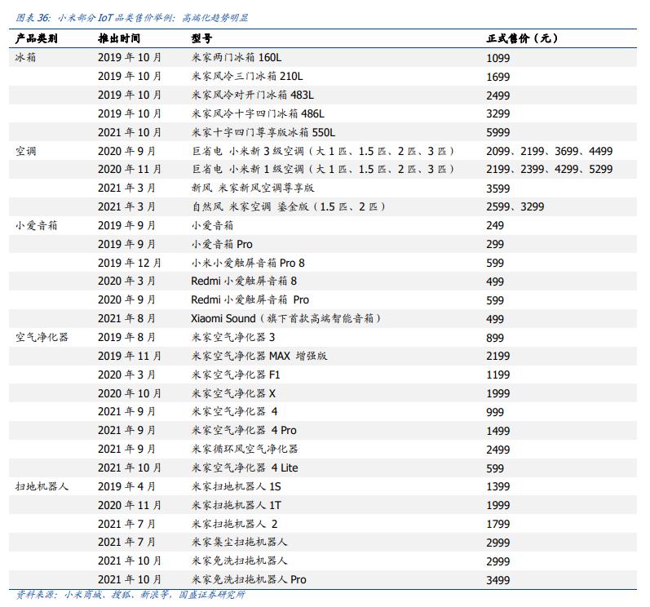Click the 图表 36 table title
The height and width of the screenshot is (607, 650).
132,18
